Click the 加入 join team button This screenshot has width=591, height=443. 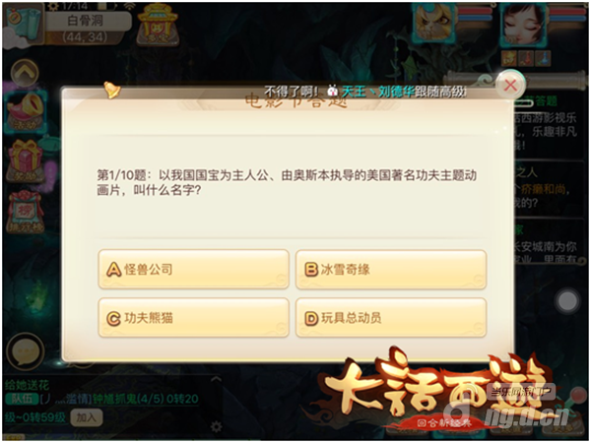[86, 417]
